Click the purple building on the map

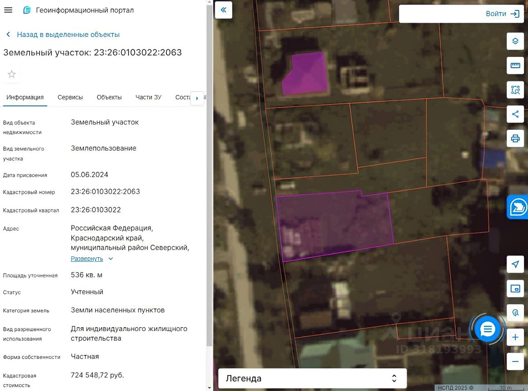(306, 73)
